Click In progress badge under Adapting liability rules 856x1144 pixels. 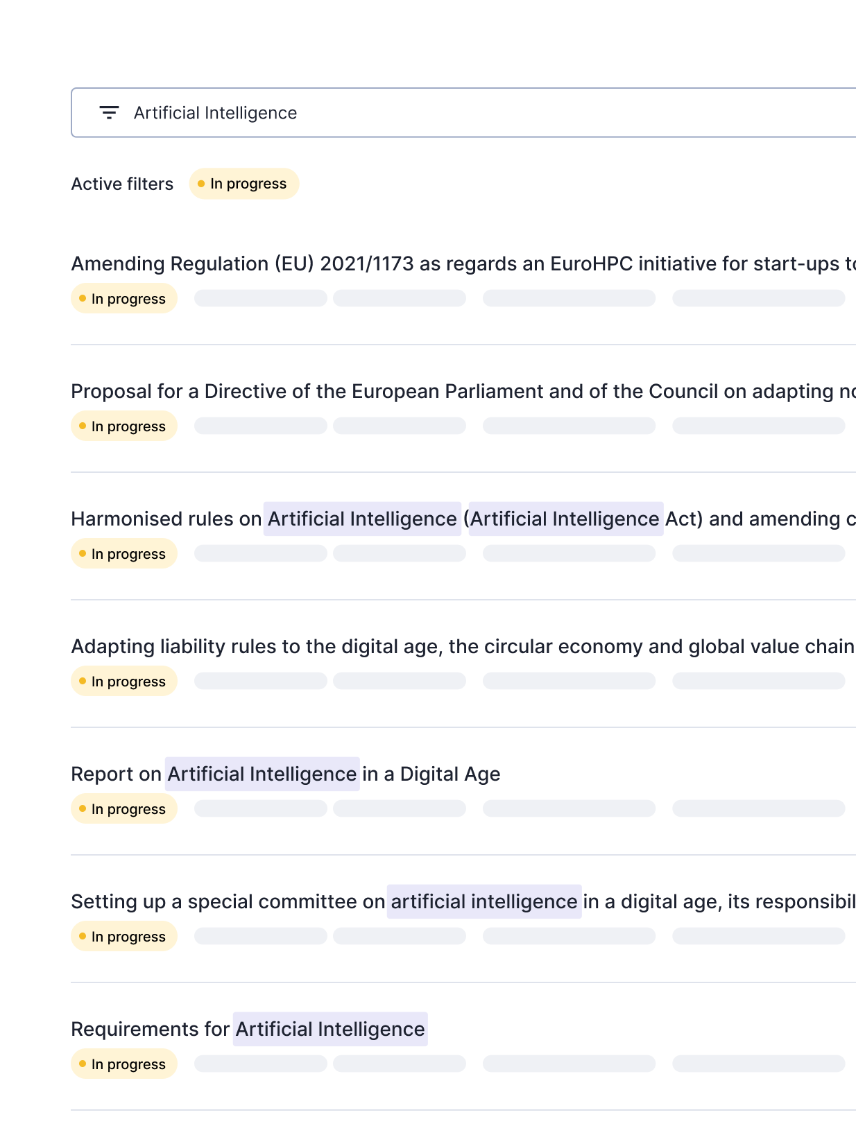point(124,681)
